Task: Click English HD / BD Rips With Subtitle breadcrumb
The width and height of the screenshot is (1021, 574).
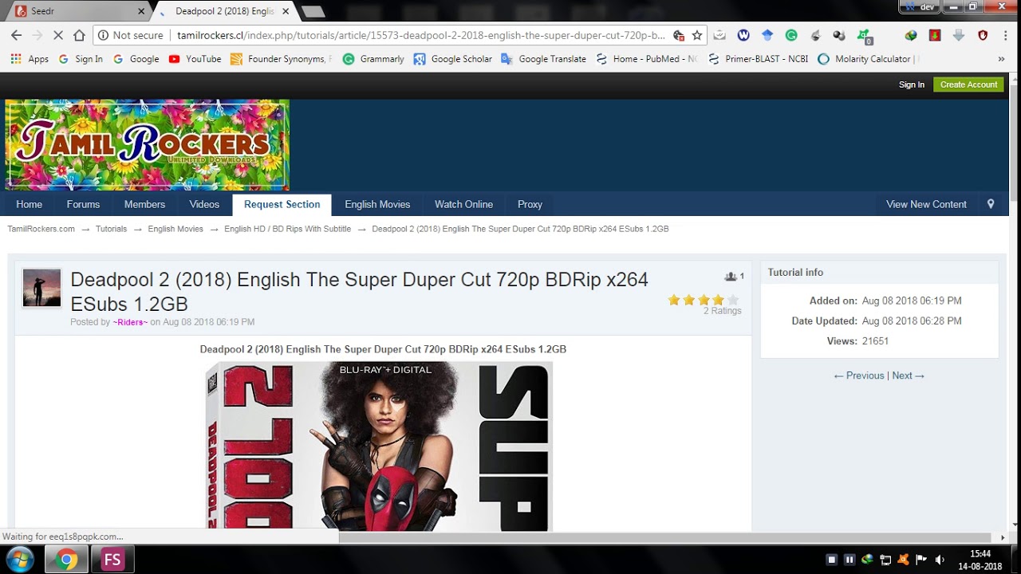Action: point(287,229)
